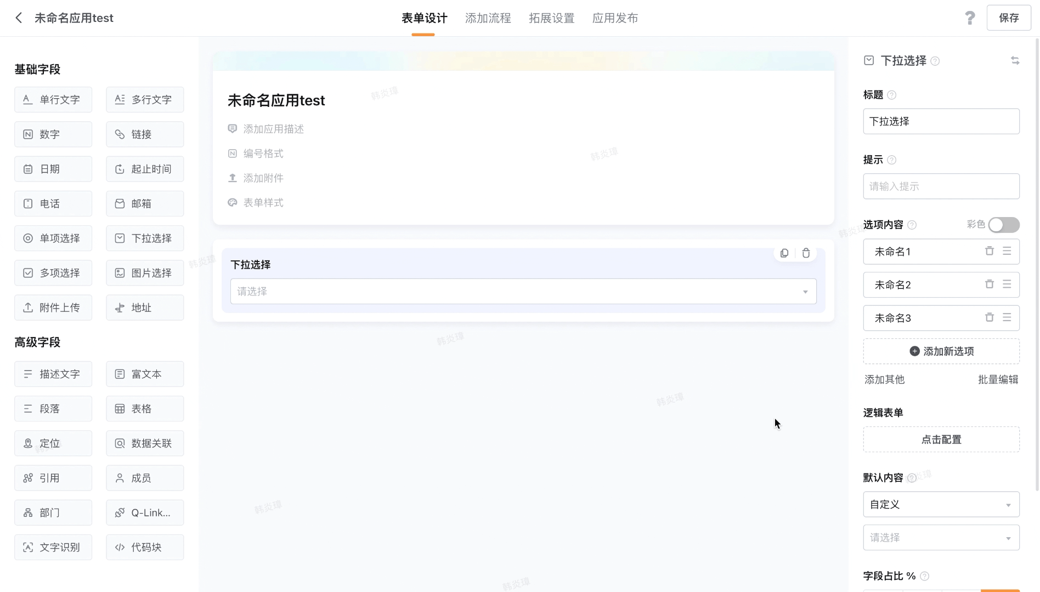Focus the 标题 input field

941,122
